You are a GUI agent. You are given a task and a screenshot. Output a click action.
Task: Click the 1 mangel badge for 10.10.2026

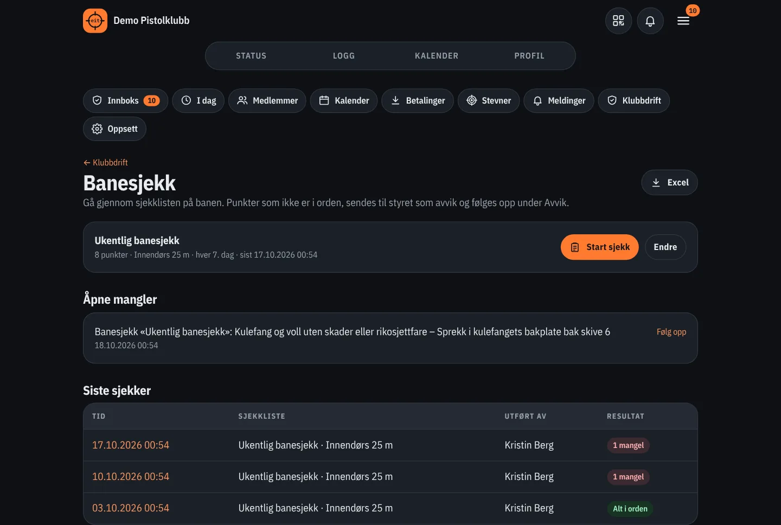628,477
